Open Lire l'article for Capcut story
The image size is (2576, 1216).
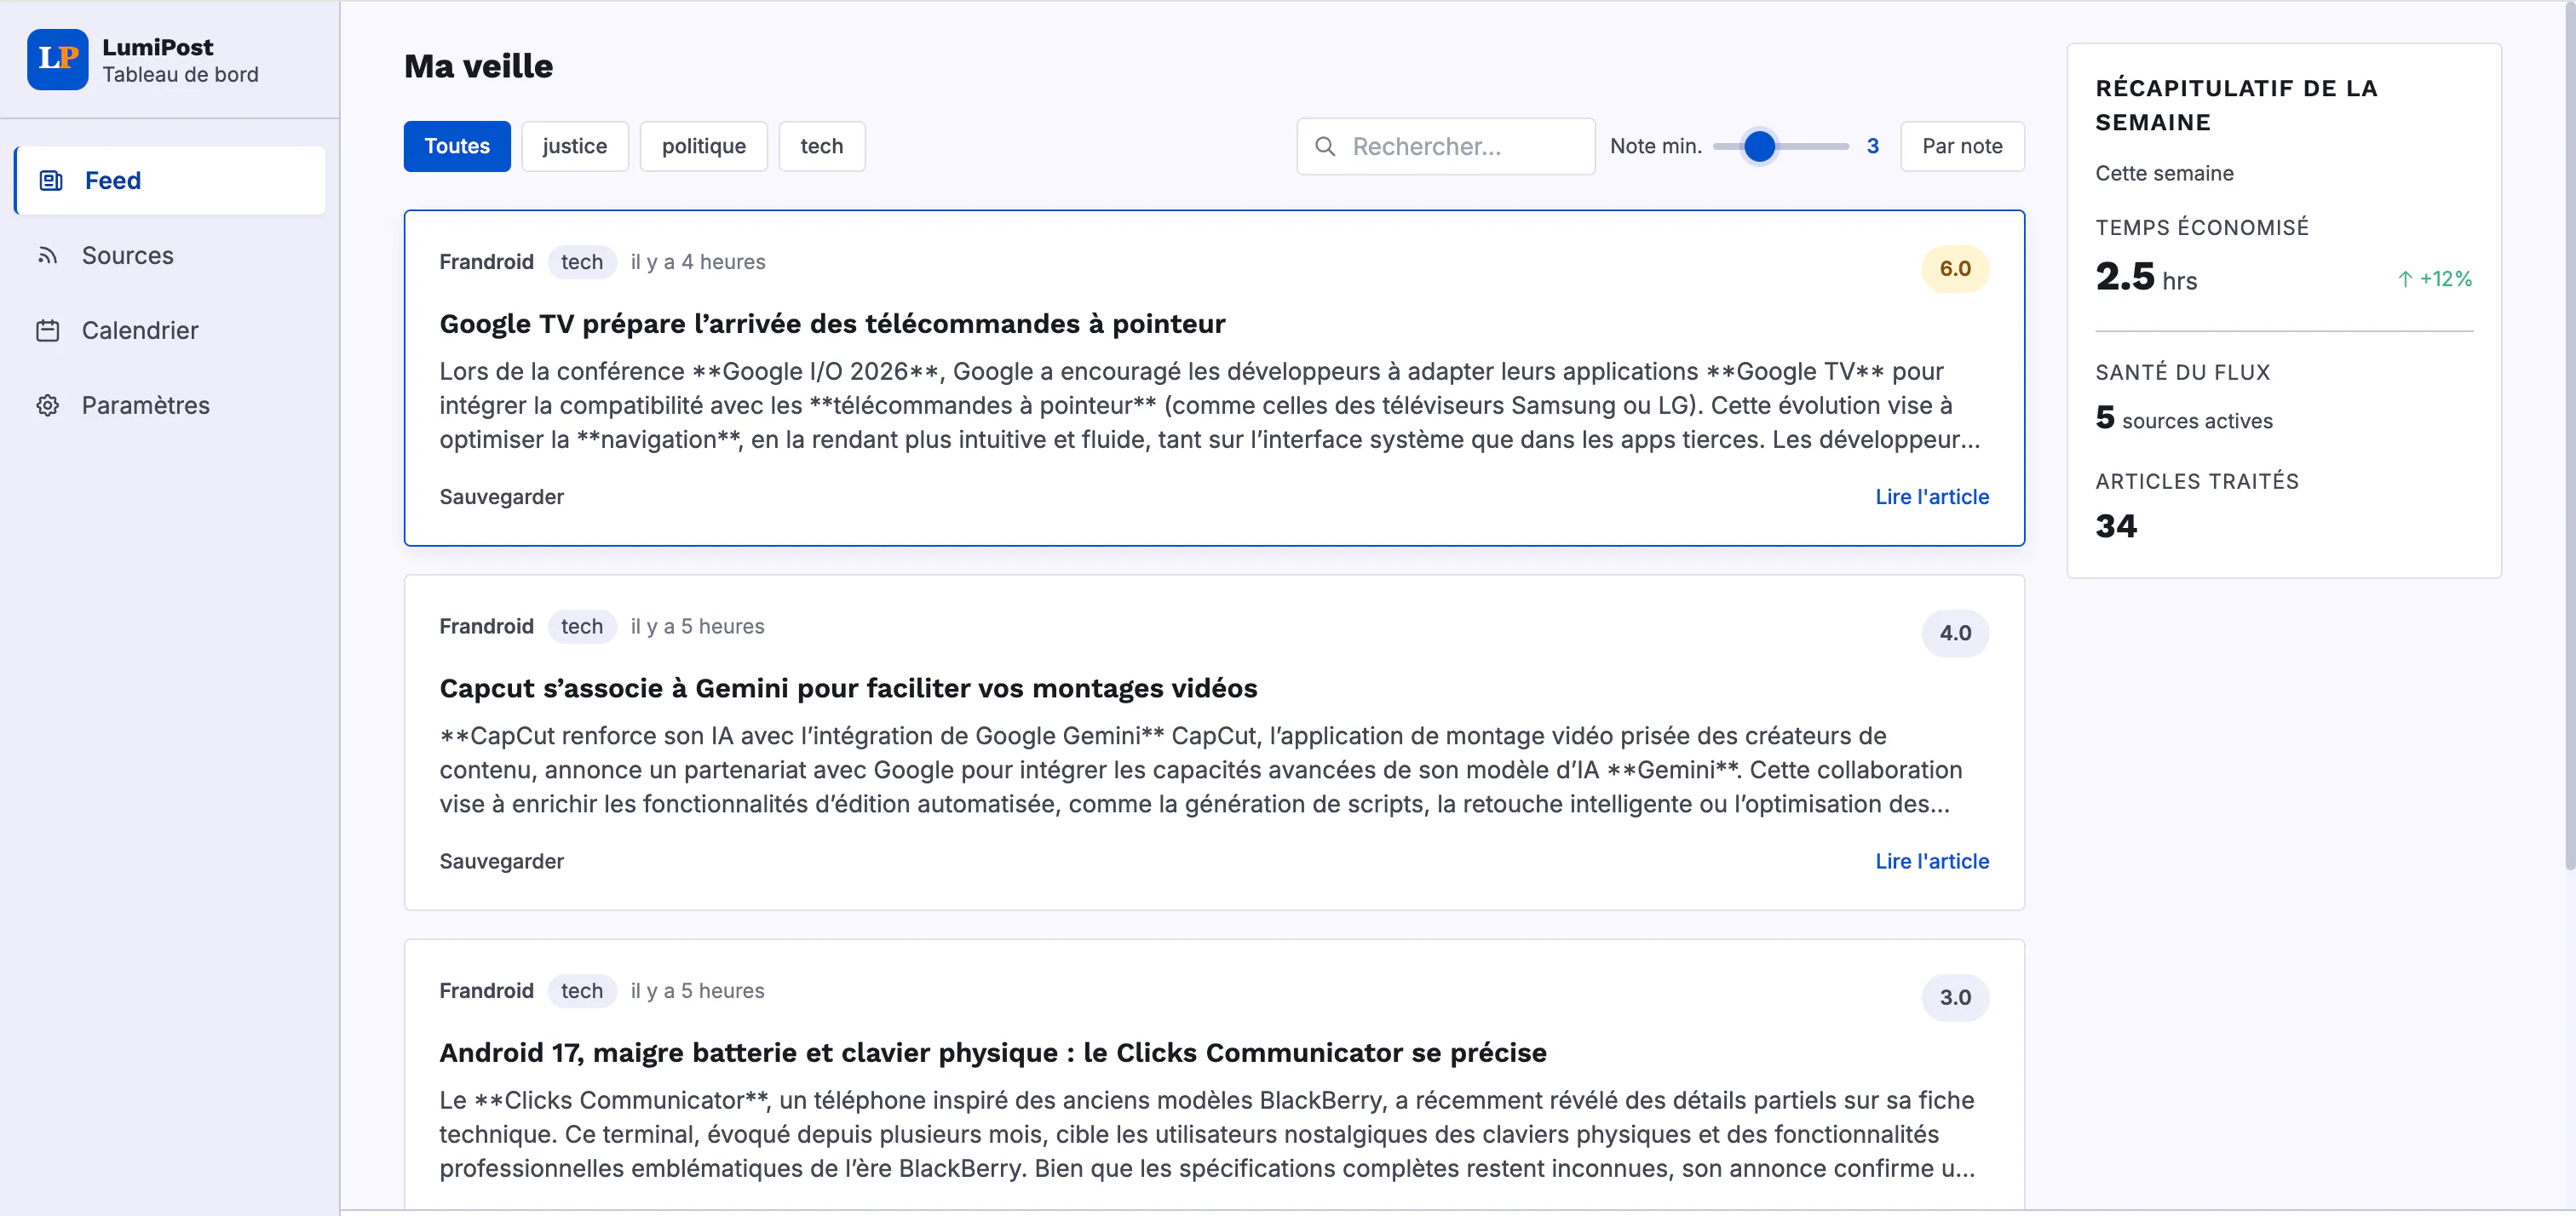pyautogui.click(x=1932, y=862)
